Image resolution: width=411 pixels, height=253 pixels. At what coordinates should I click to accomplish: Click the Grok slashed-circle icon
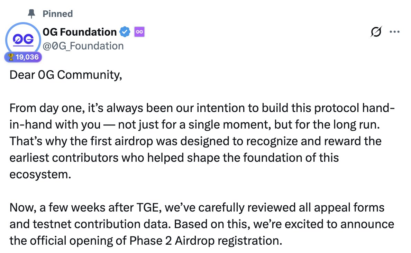click(376, 32)
